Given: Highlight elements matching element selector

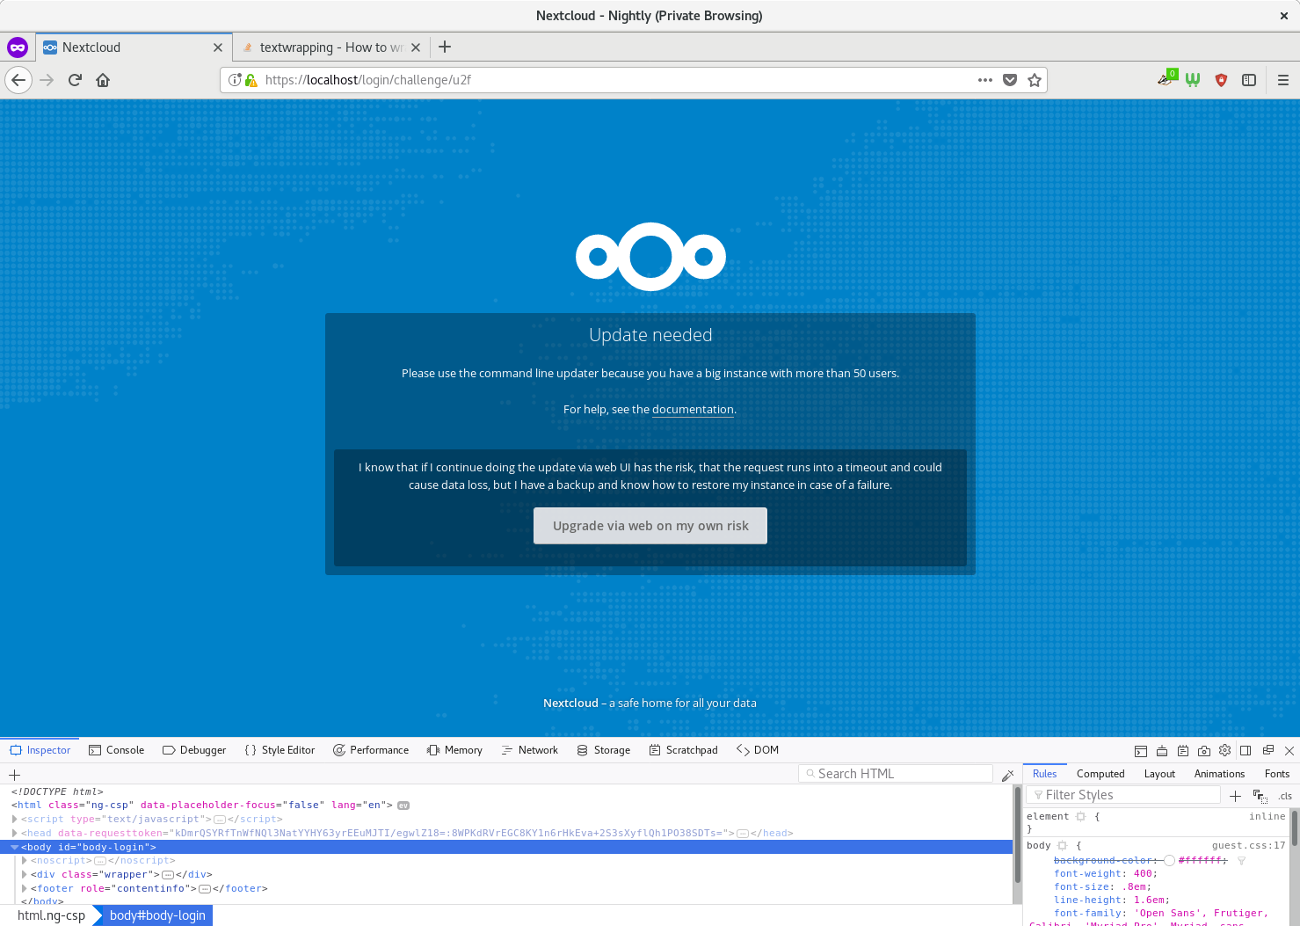Looking at the screenshot, I should pyautogui.click(x=1081, y=816).
